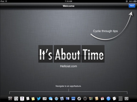Open the Launchpad rocket icon
Image resolution: width=137 pixels, height=102 pixels.
coord(79,99)
